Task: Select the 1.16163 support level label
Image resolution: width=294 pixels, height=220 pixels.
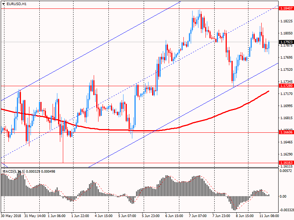Action: pos(286,162)
